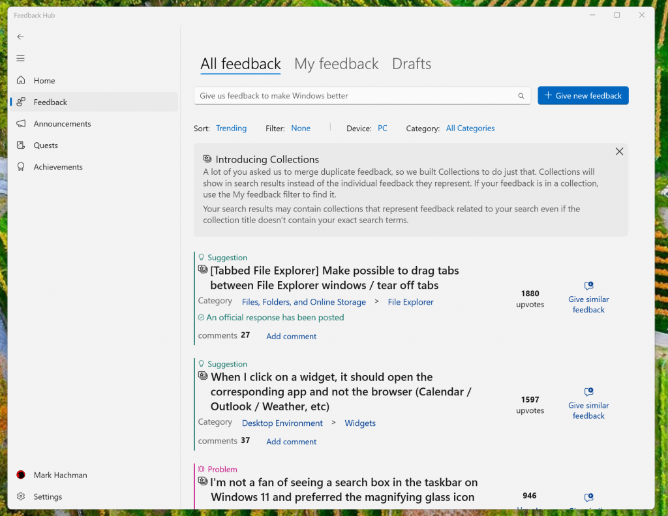Switch to the My feedback tab
The height and width of the screenshot is (516, 668).
[336, 63]
